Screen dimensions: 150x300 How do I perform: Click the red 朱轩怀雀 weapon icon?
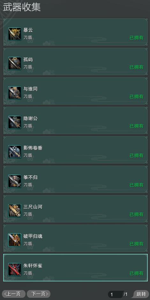click(15, 270)
